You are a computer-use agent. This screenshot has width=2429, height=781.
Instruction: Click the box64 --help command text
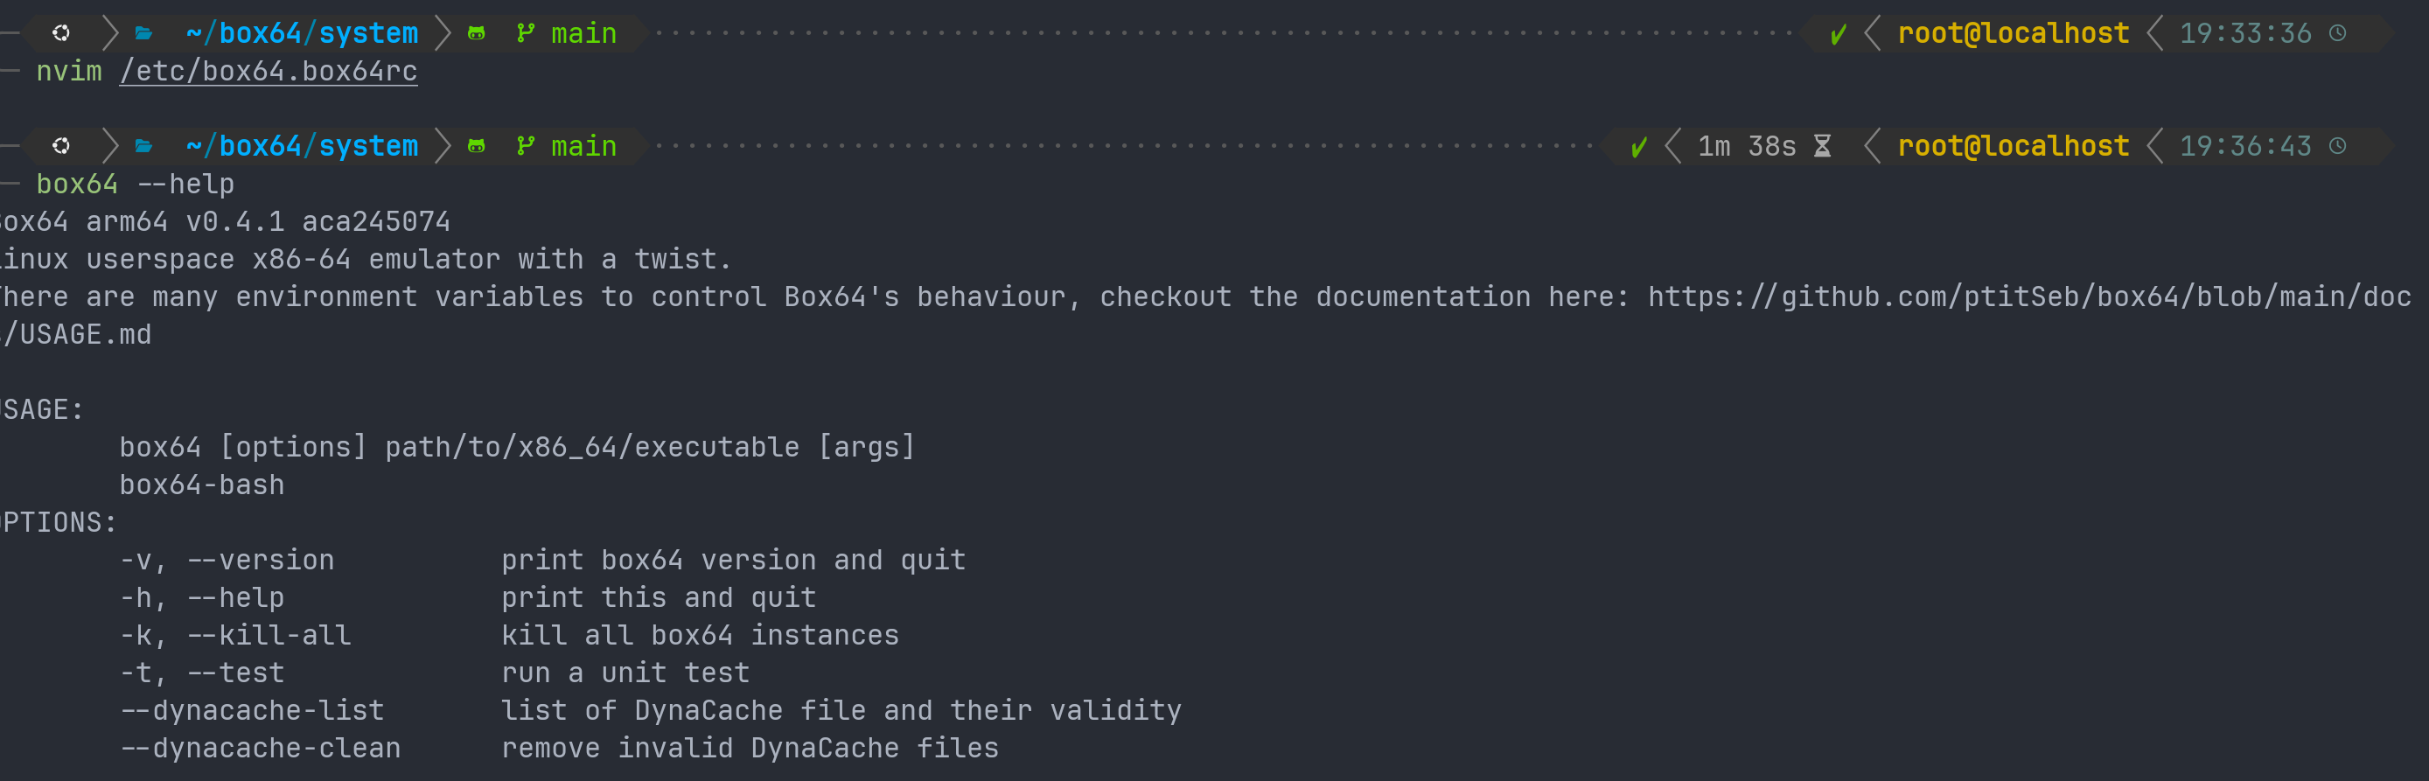tap(135, 183)
